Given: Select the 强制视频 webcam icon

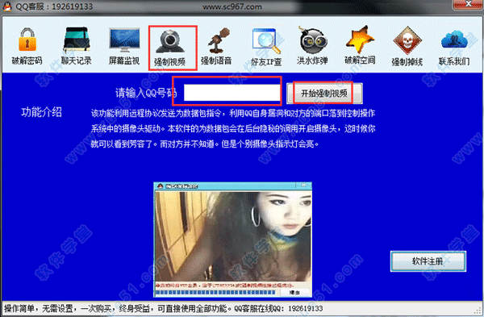Looking at the screenshot, I should pos(170,41).
